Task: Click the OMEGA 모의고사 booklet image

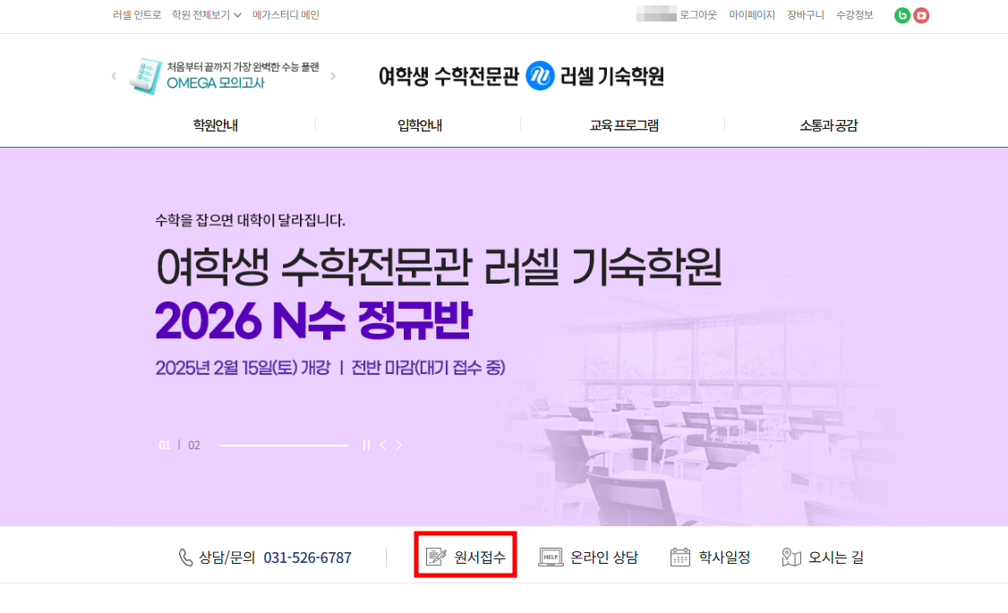Action: click(x=146, y=76)
